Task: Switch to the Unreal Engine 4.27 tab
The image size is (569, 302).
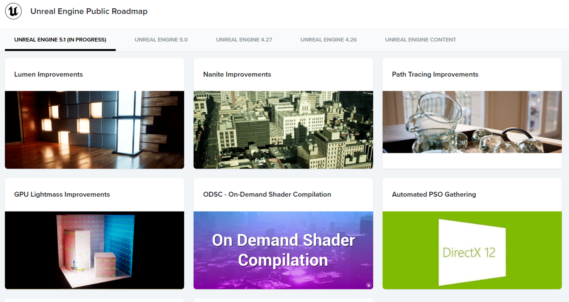Action: coord(244,39)
